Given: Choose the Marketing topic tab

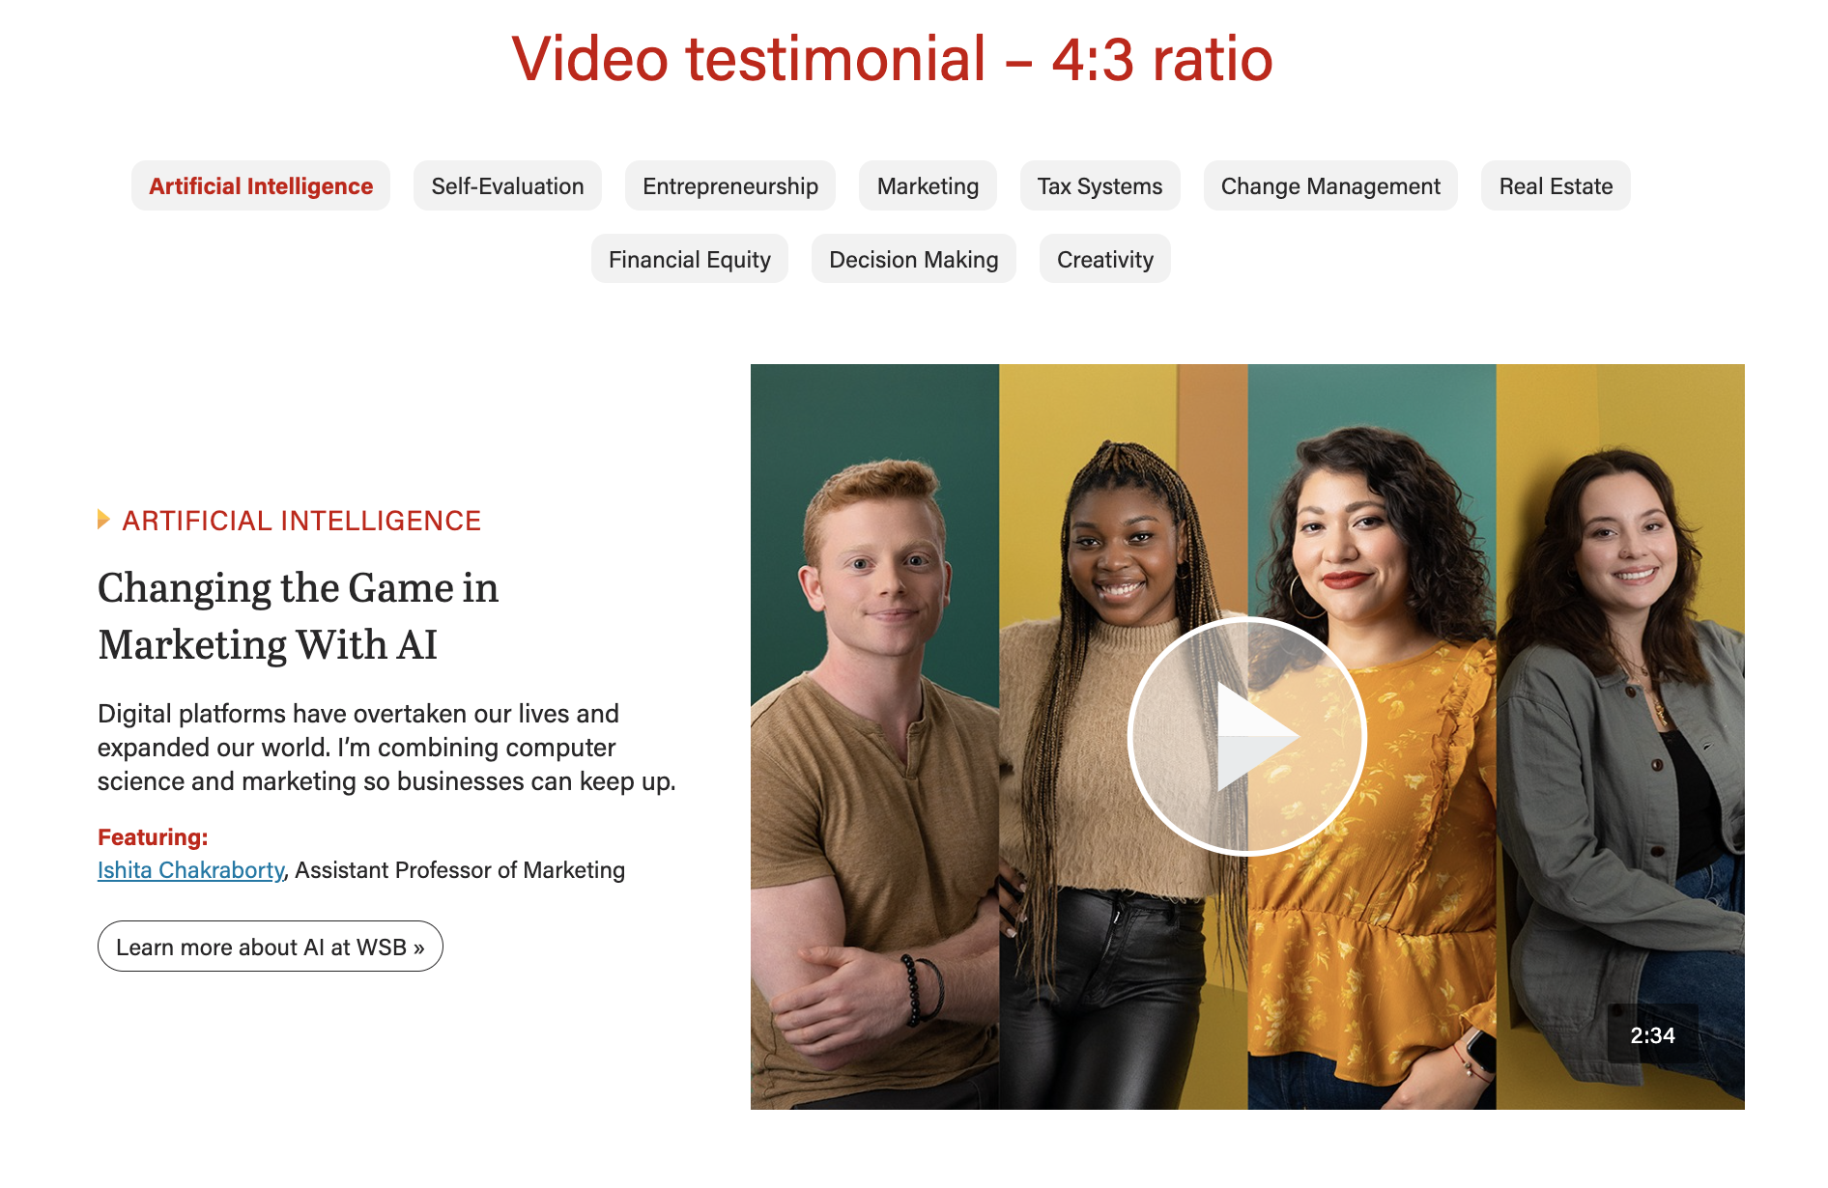Looking at the screenshot, I should [928, 186].
